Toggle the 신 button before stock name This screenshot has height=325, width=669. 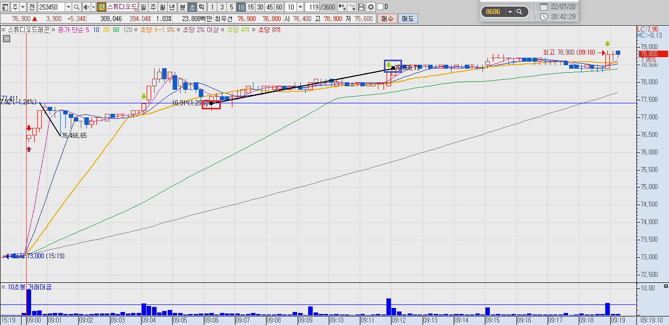point(101,7)
